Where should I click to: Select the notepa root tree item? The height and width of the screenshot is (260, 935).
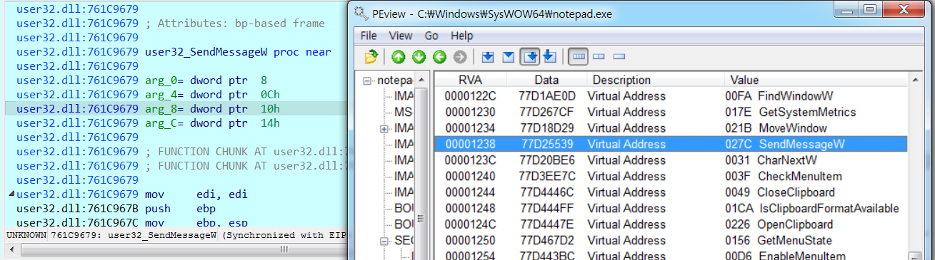pos(395,80)
